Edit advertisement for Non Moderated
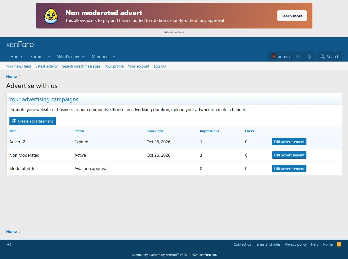Image resolution: width=348 pixels, height=259 pixels. 289,155
